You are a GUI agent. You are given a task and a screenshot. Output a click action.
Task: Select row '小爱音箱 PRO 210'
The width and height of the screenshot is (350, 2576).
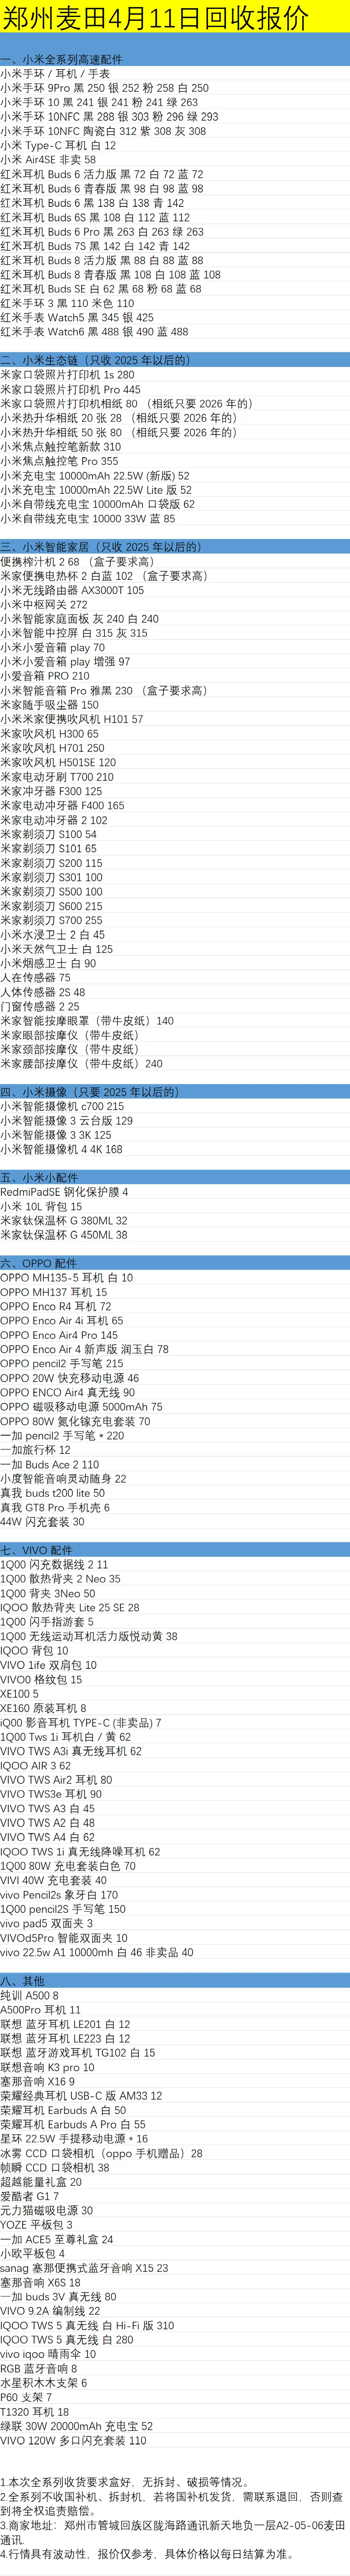click(x=45, y=676)
